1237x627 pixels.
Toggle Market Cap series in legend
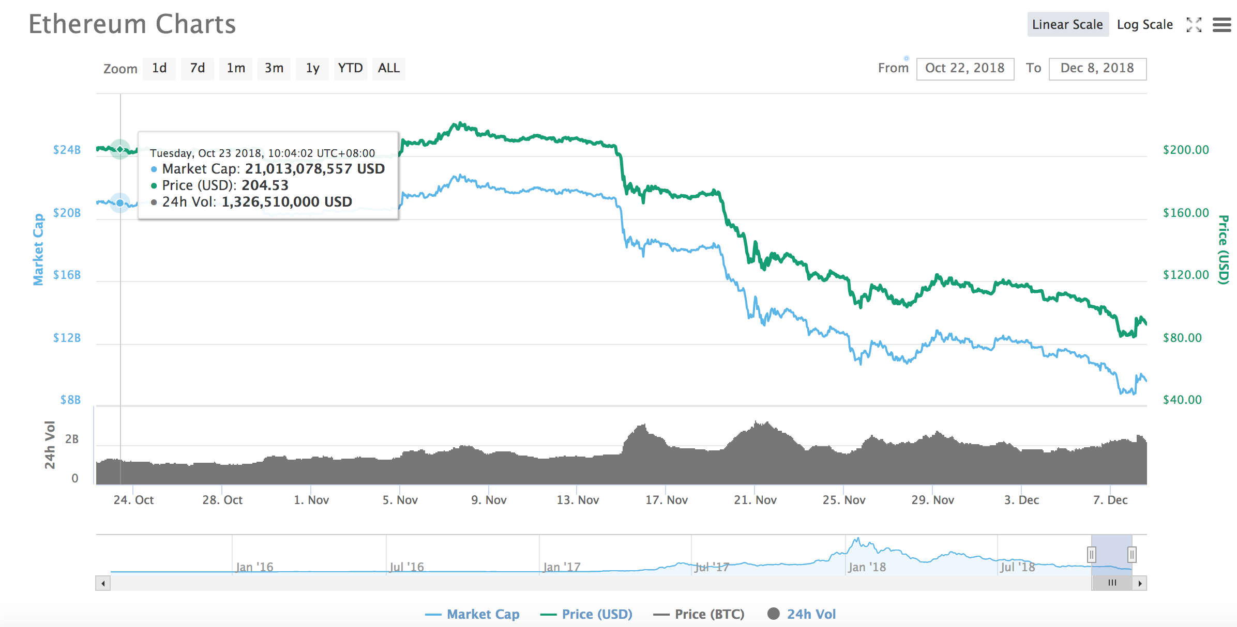[472, 614]
